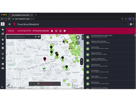
Task: Click the Team RoadWarrior logo pin
Action: click(x=14, y=24)
